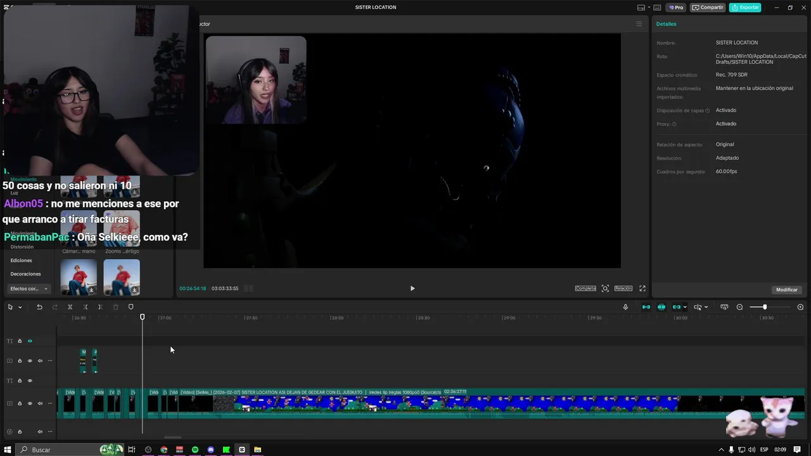Click the Modificar button in Detalles
The height and width of the screenshot is (456, 811).
pyautogui.click(x=787, y=289)
